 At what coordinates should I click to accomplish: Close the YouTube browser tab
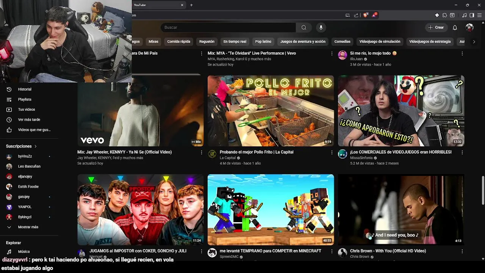point(182,5)
